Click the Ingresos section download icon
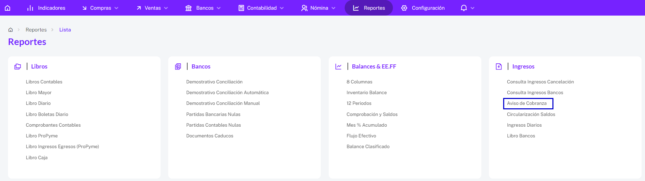 [x=499, y=66]
